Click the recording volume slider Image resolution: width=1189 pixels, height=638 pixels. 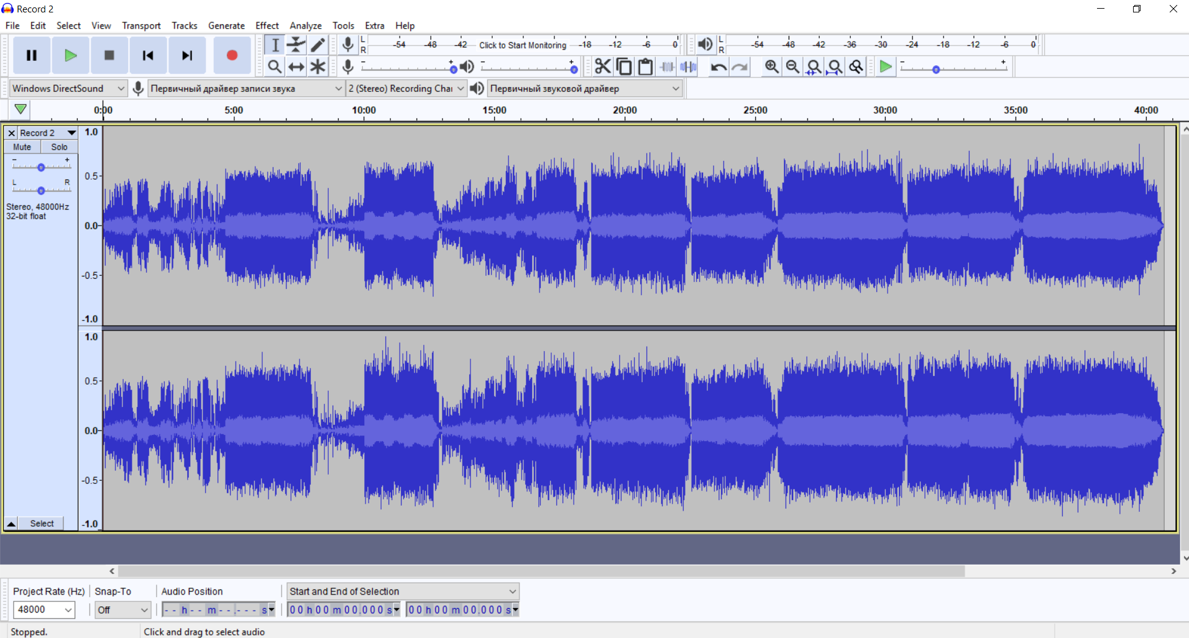pyautogui.click(x=408, y=67)
